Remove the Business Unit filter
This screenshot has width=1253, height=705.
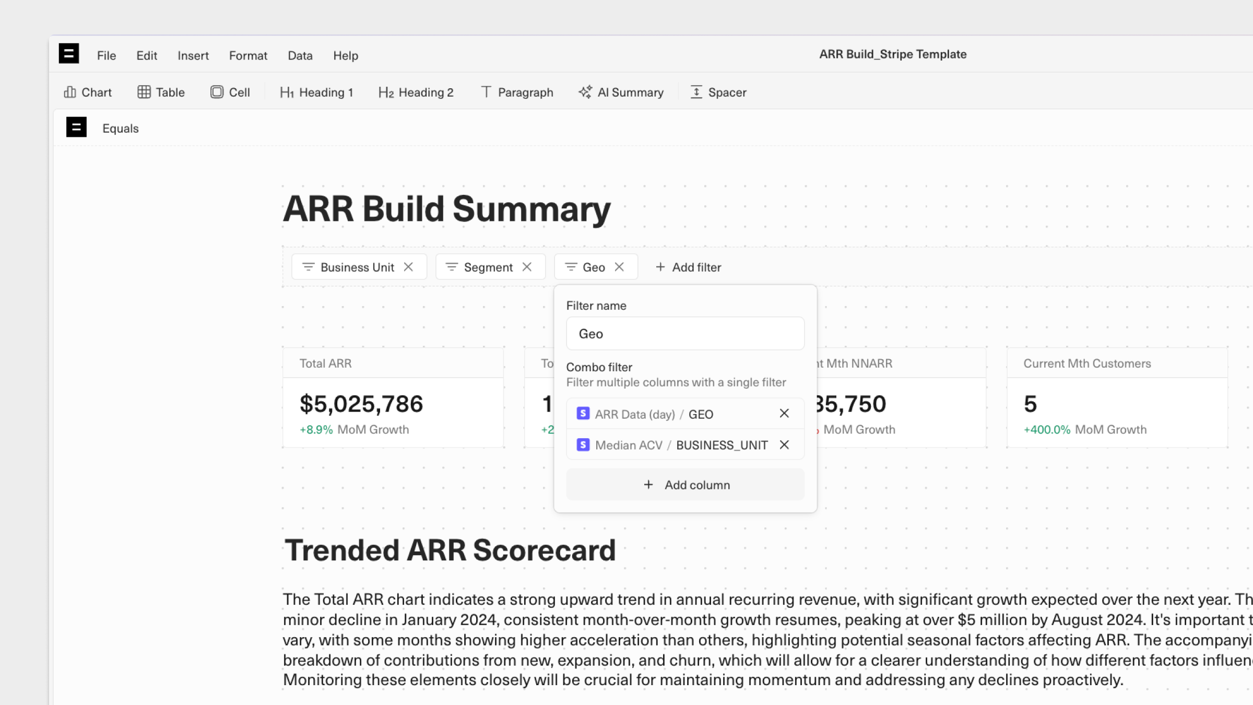(409, 267)
